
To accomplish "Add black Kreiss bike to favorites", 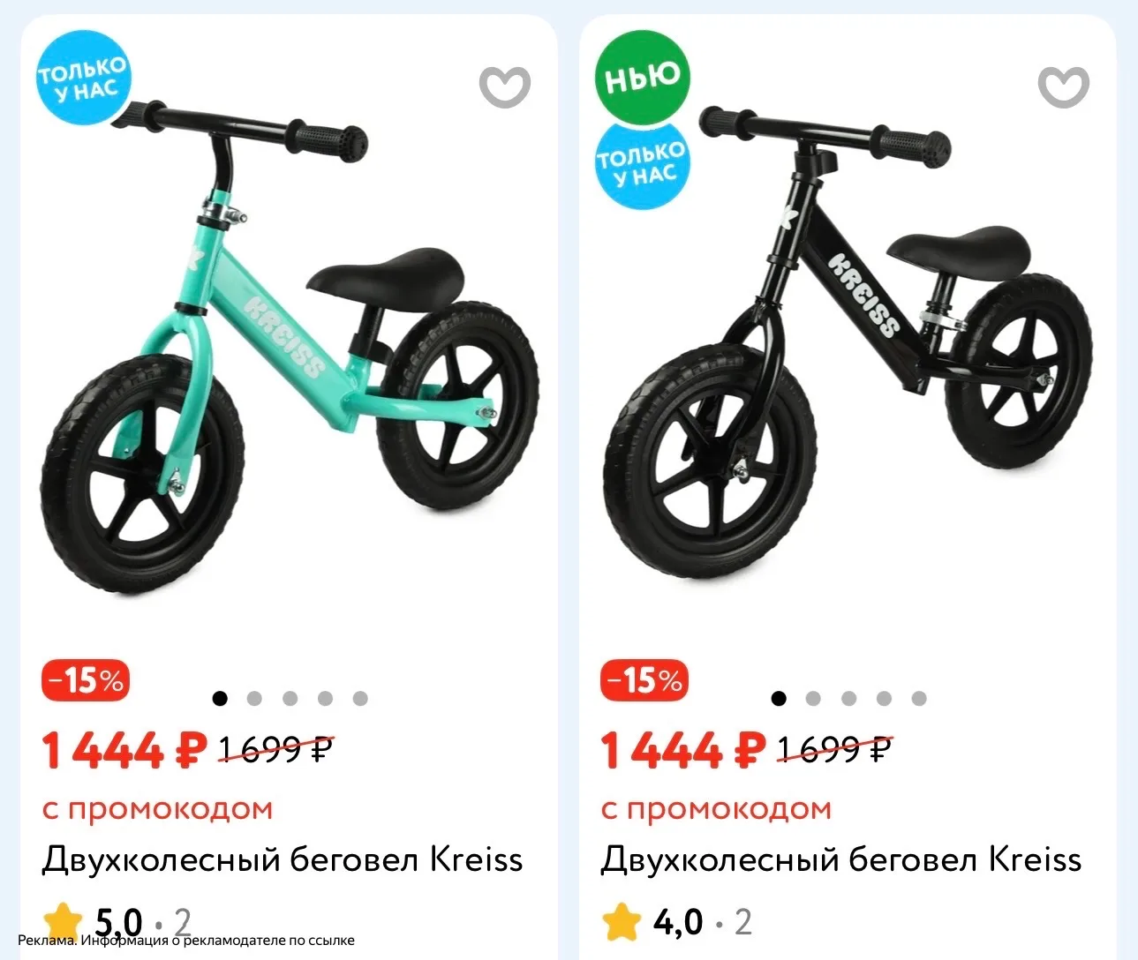I will pyautogui.click(x=1063, y=86).
